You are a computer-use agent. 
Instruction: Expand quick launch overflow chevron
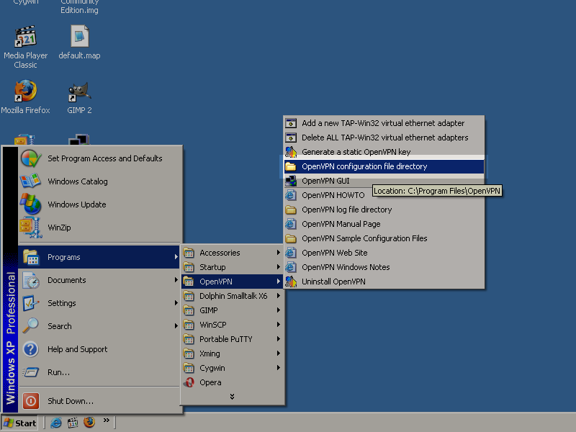[x=106, y=420]
